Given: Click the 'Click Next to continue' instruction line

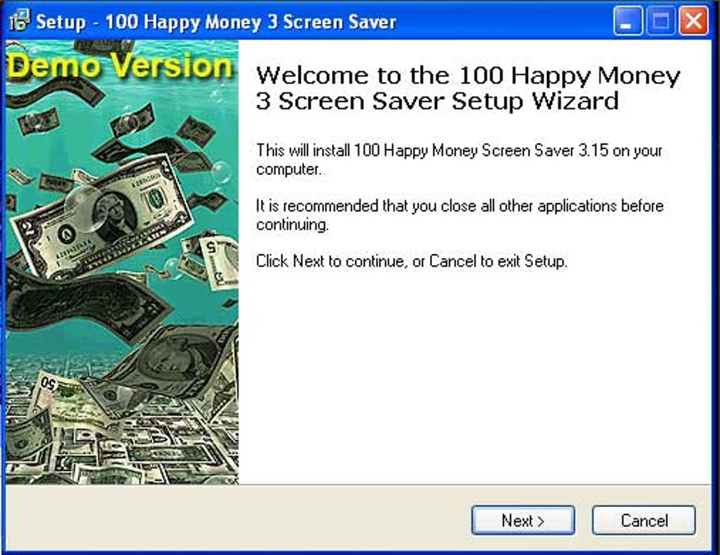Looking at the screenshot, I should (412, 261).
